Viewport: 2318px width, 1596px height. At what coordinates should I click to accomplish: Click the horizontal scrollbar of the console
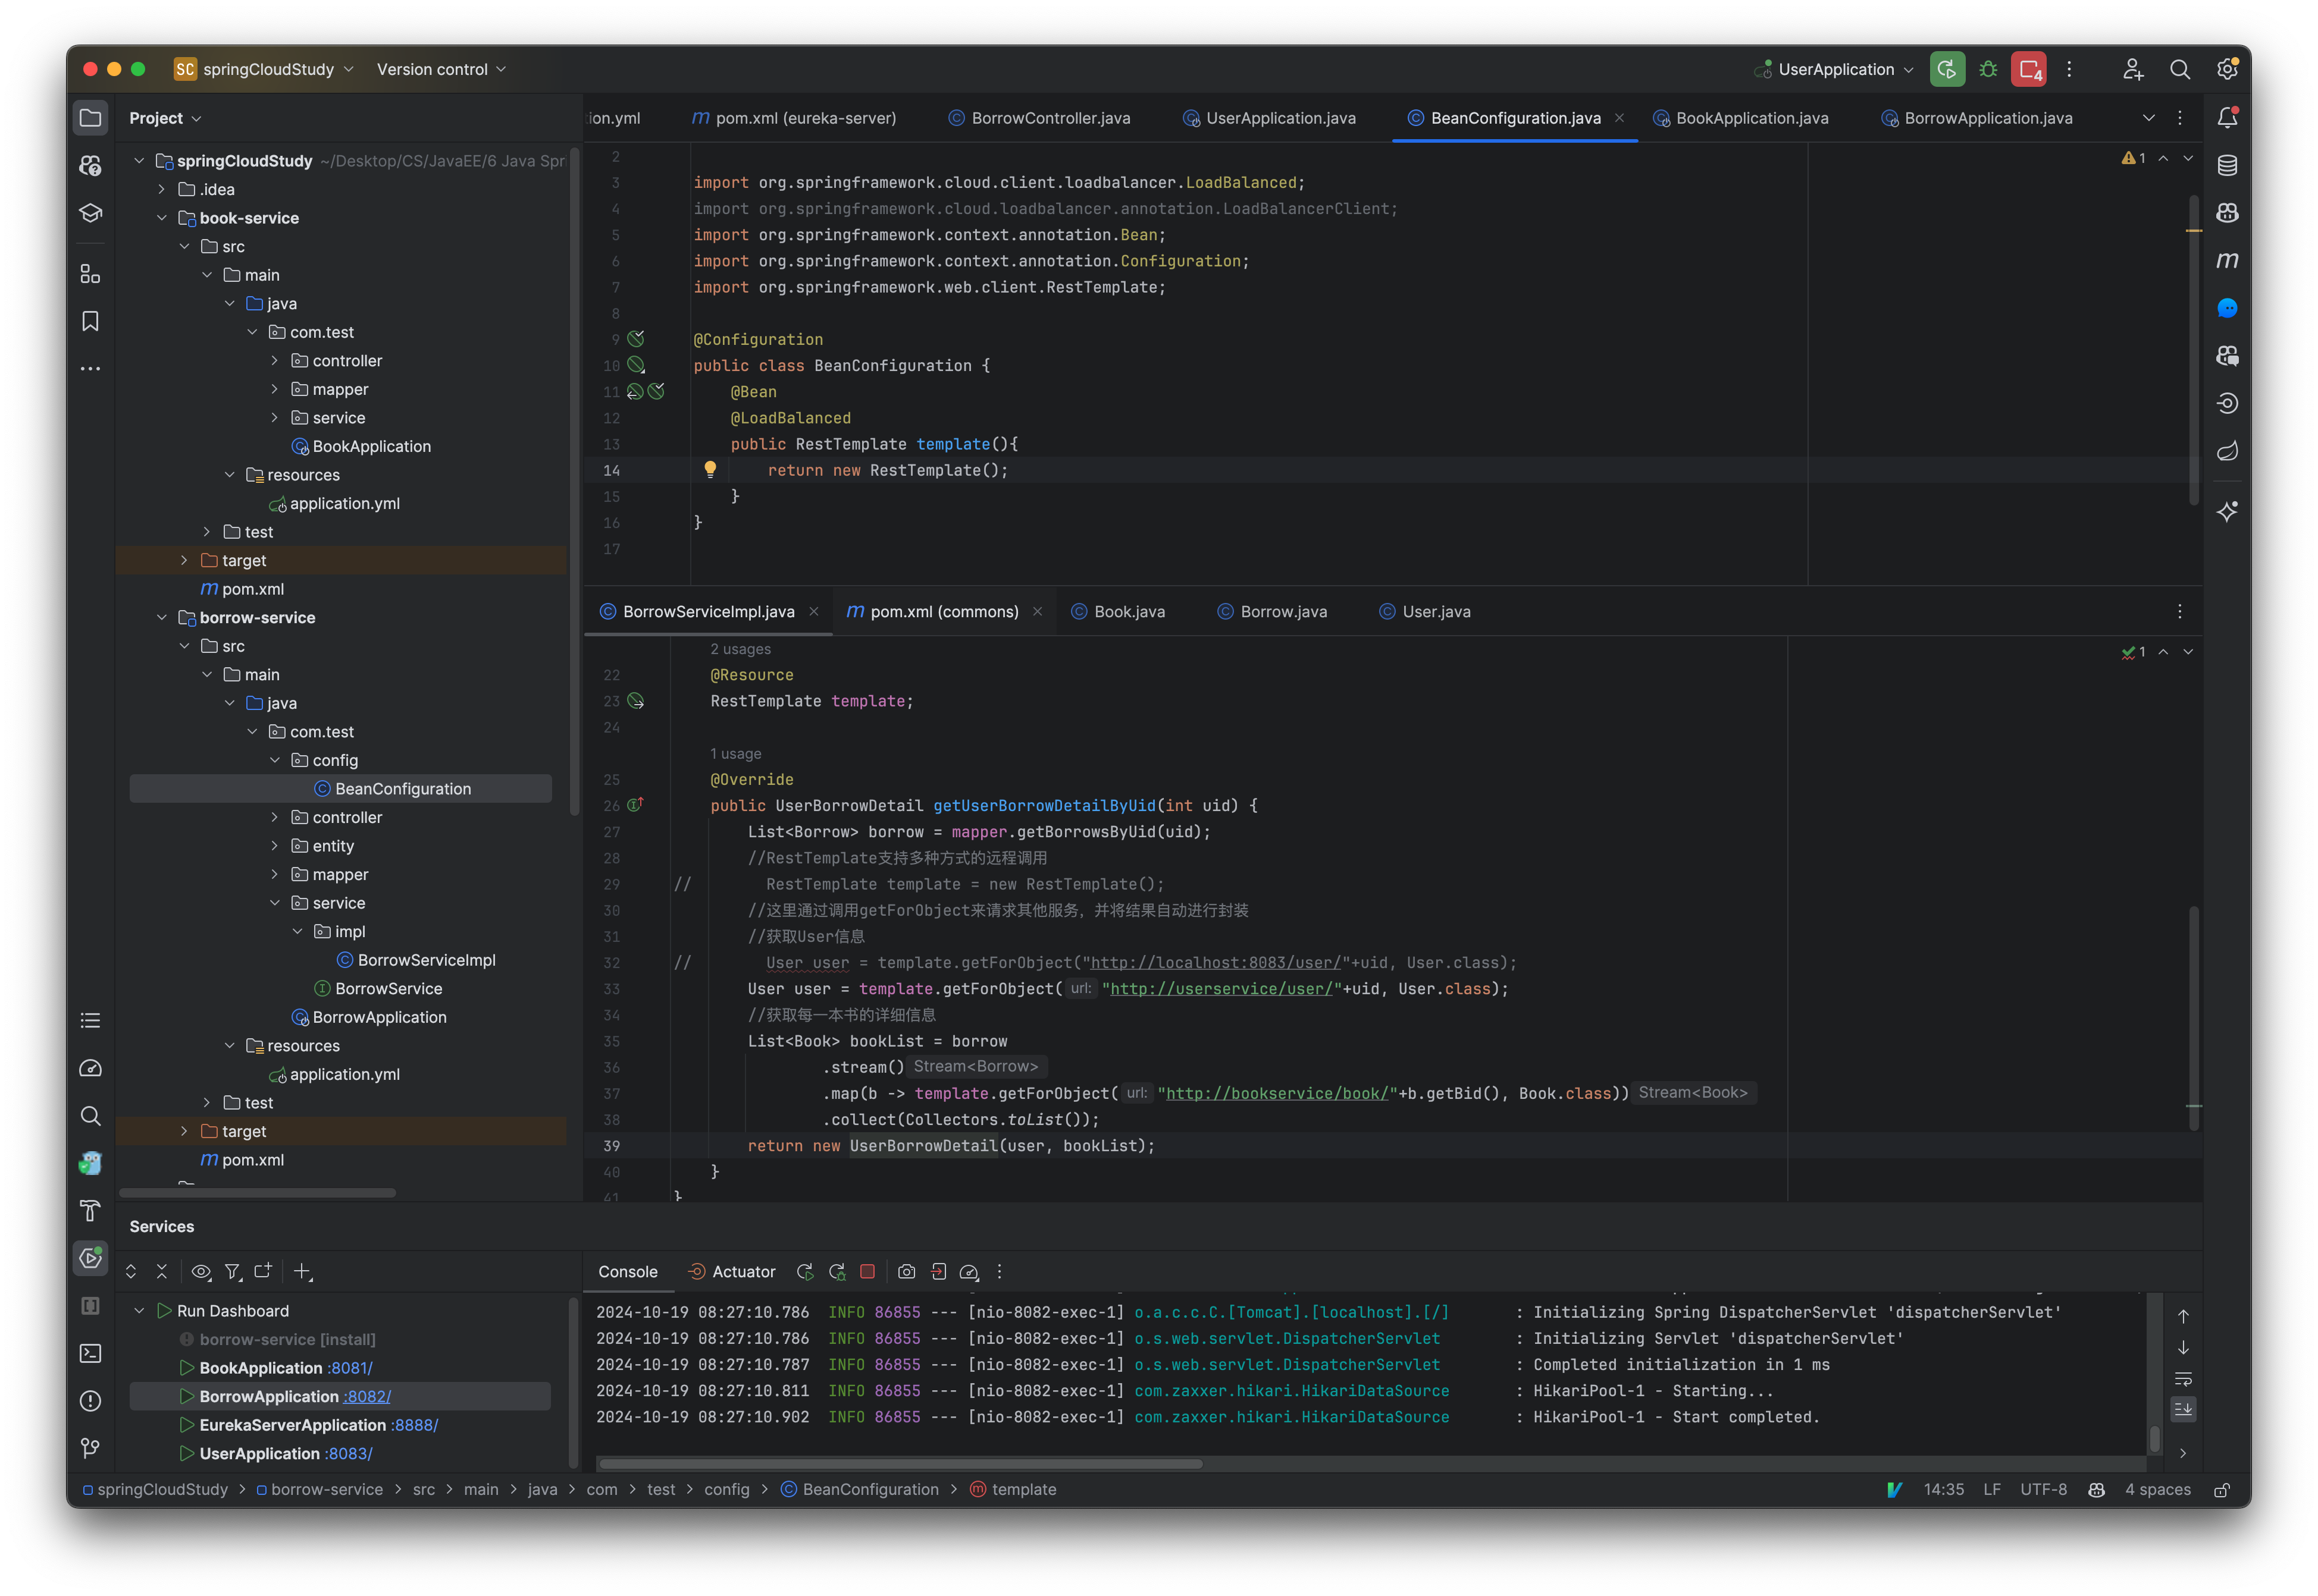pyautogui.click(x=900, y=1464)
